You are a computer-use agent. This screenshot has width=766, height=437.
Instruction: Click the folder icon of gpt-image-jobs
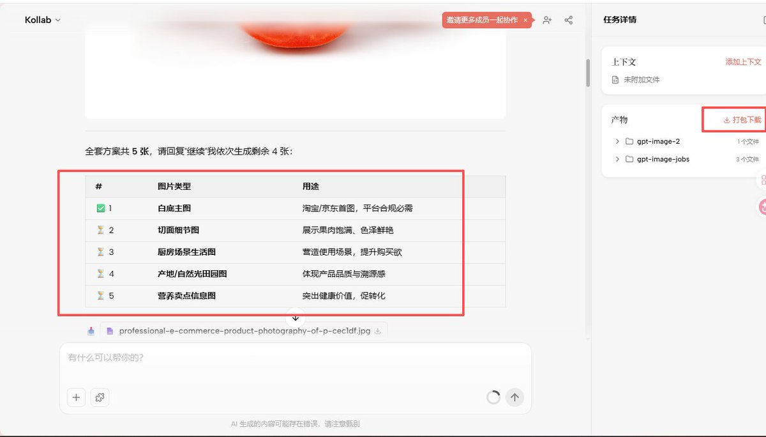click(x=628, y=159)
